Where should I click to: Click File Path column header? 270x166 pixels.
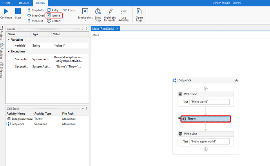(x=75, y=114)
